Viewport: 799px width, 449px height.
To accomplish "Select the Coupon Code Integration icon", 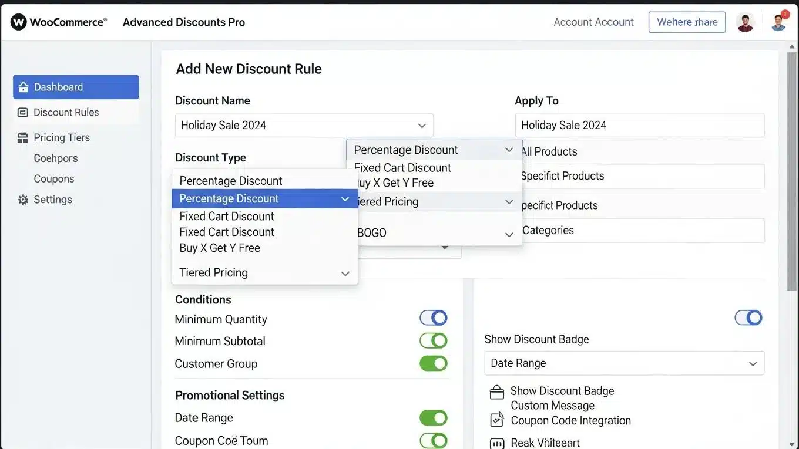I will tap(497, 420).
